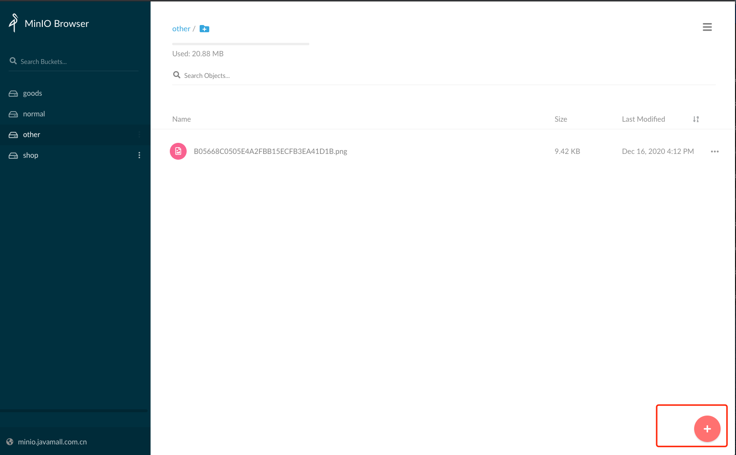Viewport: 736px width, 455px height.
Task: Open other bucket options menu dots
Action: point(140,135)
